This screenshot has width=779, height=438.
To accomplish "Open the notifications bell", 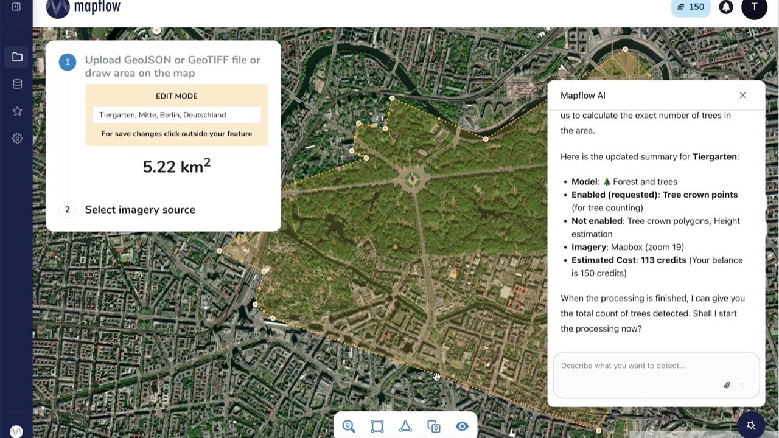I will point(726,7).
